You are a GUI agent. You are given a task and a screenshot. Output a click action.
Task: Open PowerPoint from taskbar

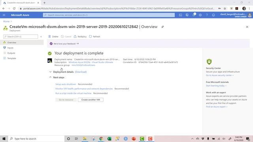[x=134, y=138]
